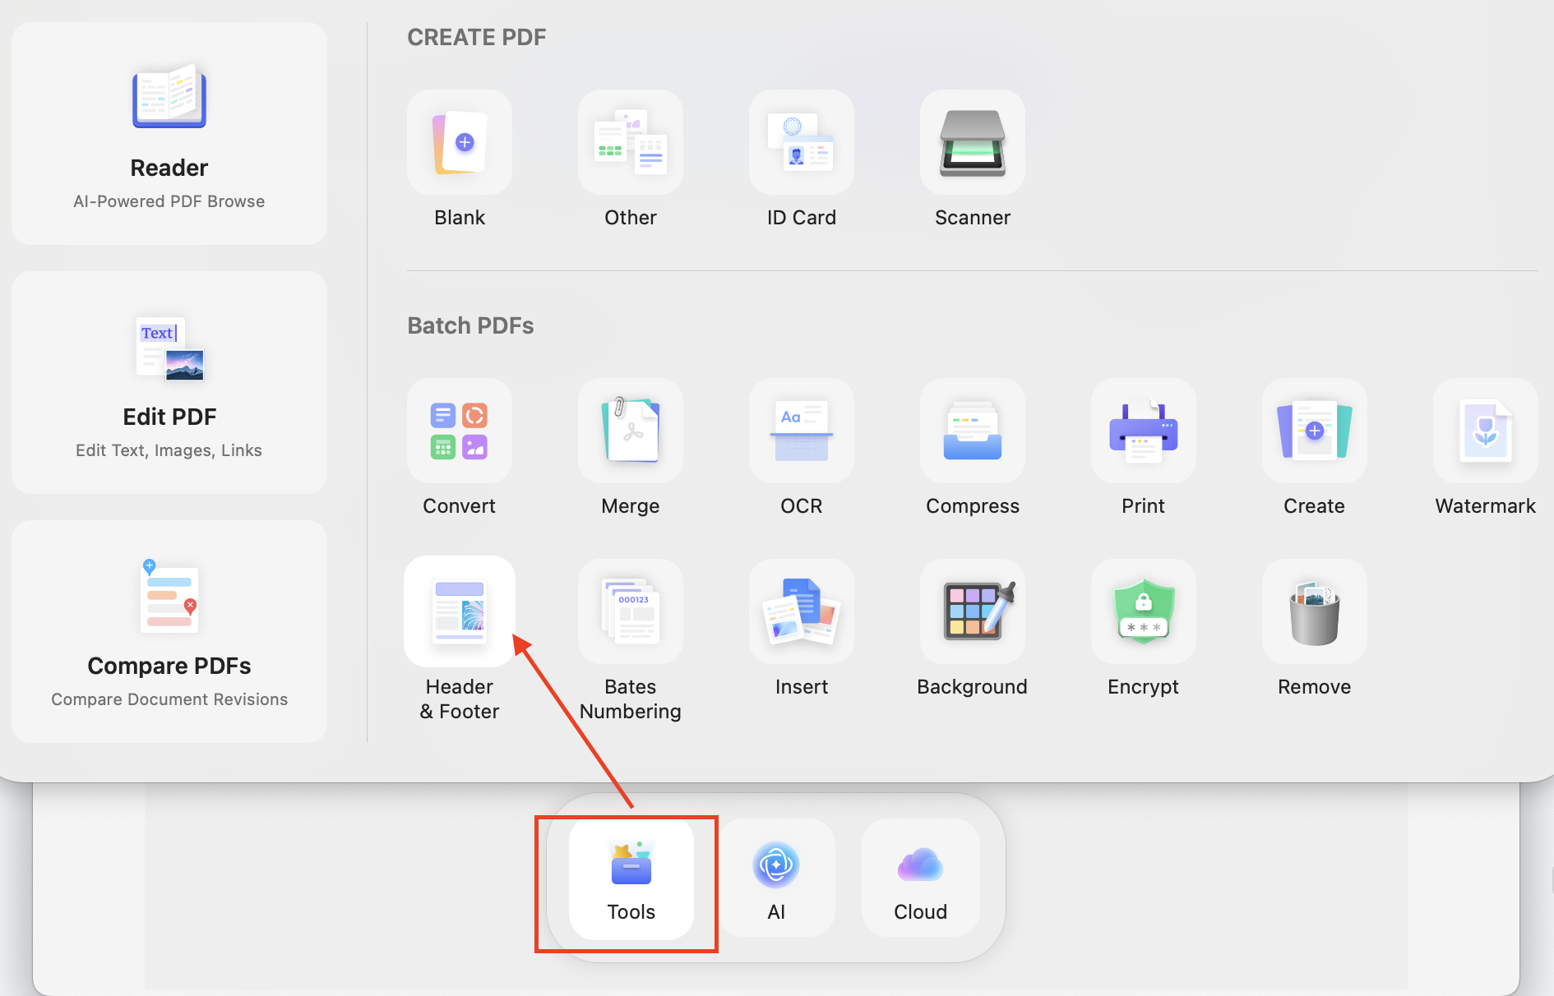The width and height of the screenshot is (1554, 996).
Task: Open Edit PDF to modify text and images
Action: (x=169, y=382)
